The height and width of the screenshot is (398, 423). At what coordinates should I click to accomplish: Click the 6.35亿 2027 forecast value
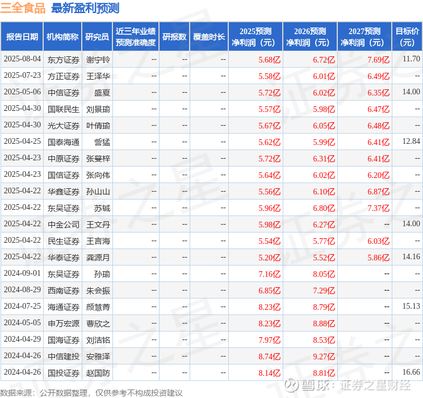point(378,93)
